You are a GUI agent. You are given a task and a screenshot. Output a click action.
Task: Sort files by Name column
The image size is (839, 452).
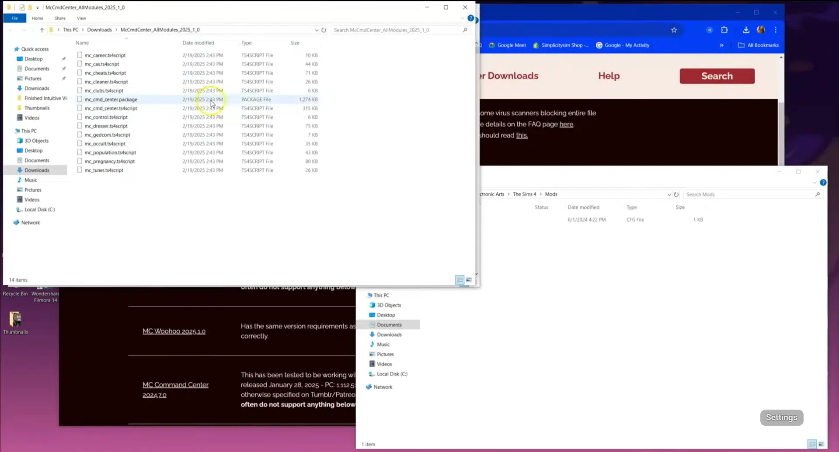pyautogui.click(x=82, y=43)
